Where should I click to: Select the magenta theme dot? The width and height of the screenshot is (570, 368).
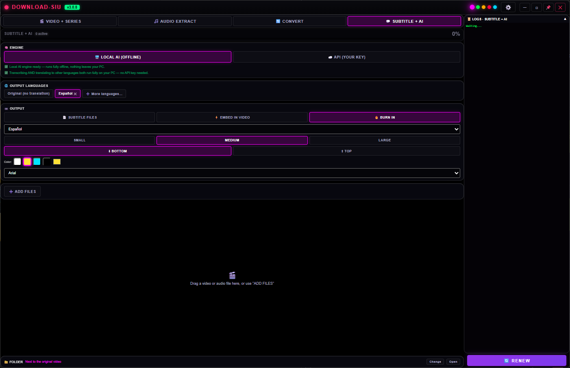[472, 7]
